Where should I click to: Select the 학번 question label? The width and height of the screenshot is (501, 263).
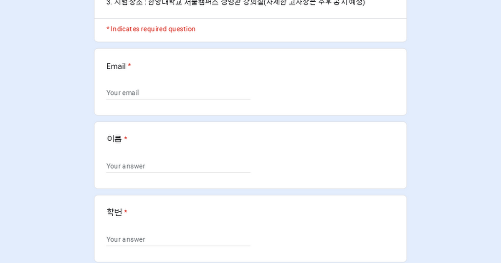click(114, 212)
